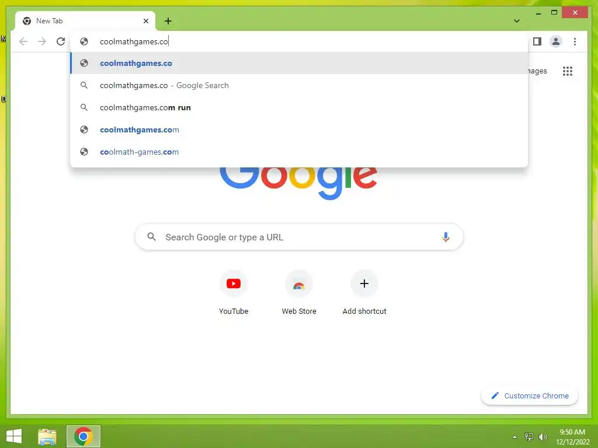Maximize the Chrome window

554,13
